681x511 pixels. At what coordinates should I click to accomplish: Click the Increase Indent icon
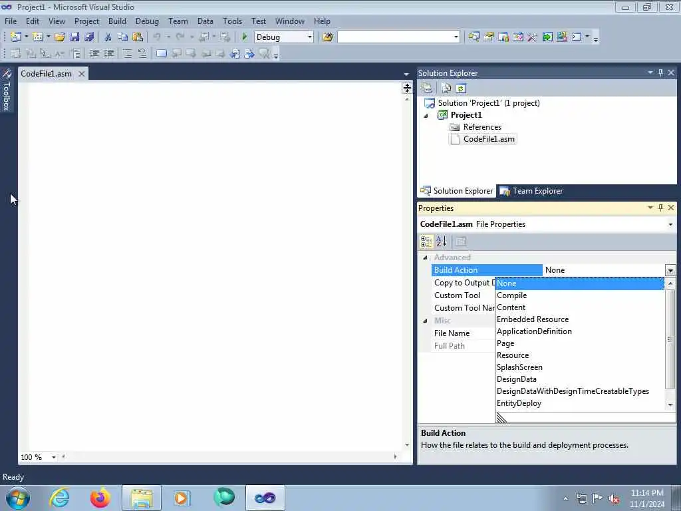tap(109, 53)
